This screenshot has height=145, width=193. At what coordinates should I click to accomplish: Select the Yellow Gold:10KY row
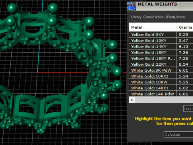click(x=161, y=41)
